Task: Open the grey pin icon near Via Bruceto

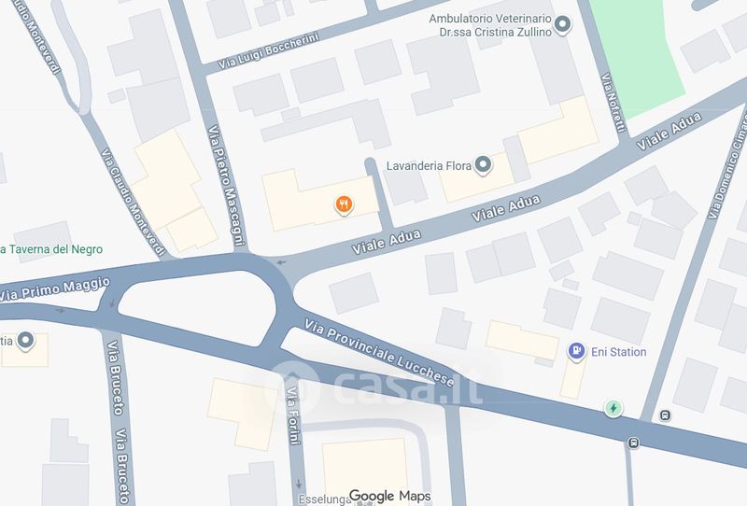Action: [25, 341]
